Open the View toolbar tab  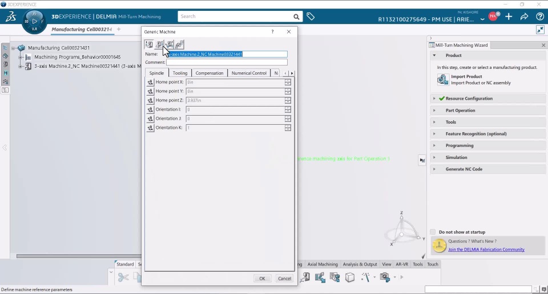click(386, 264)
